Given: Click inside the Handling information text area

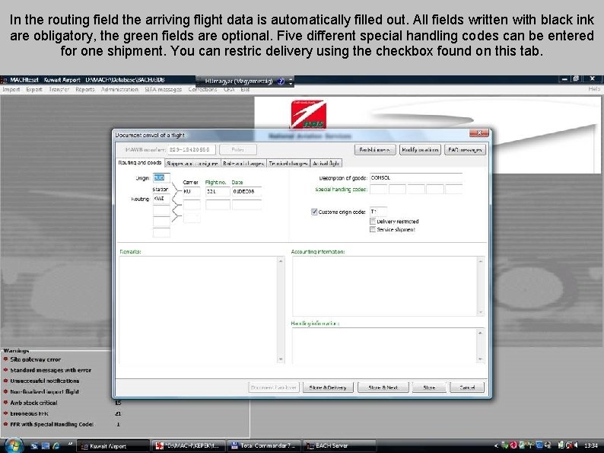Looking at the screenshot, I should [x=384, y=346].
